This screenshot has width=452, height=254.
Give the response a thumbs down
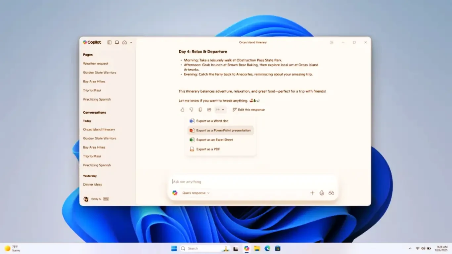(x=191, y=110)
